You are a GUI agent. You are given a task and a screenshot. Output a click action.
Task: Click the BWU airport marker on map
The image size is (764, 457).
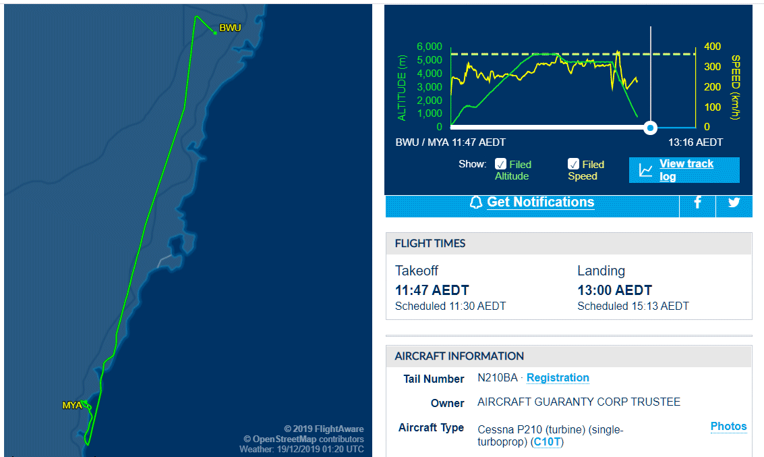point(215,32)
